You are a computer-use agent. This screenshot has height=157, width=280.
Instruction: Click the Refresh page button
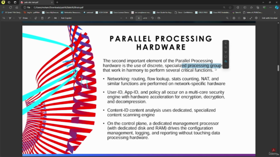point(10,7)
